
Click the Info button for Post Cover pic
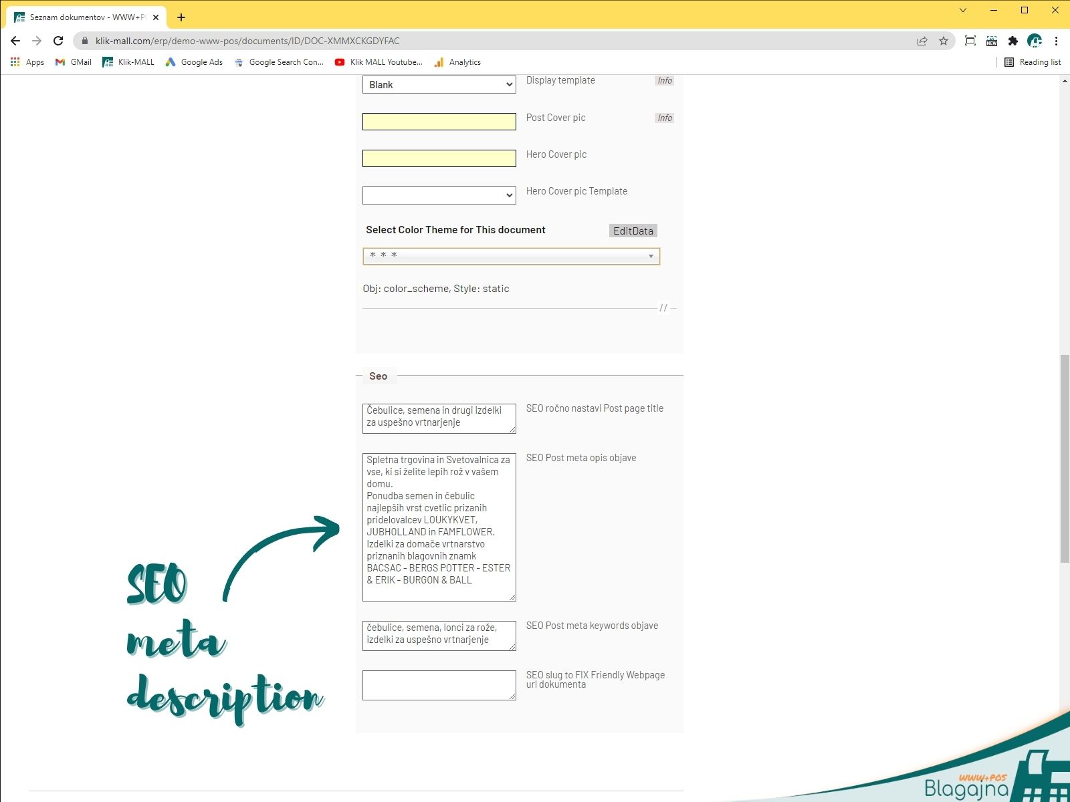coord(665,118)
